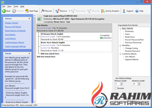Select Previous Passwords attack

(x=133, y=42)
